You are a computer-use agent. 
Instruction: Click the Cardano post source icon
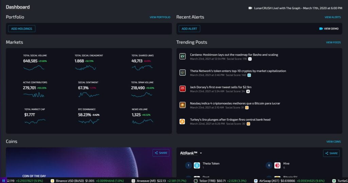(182, 56)
